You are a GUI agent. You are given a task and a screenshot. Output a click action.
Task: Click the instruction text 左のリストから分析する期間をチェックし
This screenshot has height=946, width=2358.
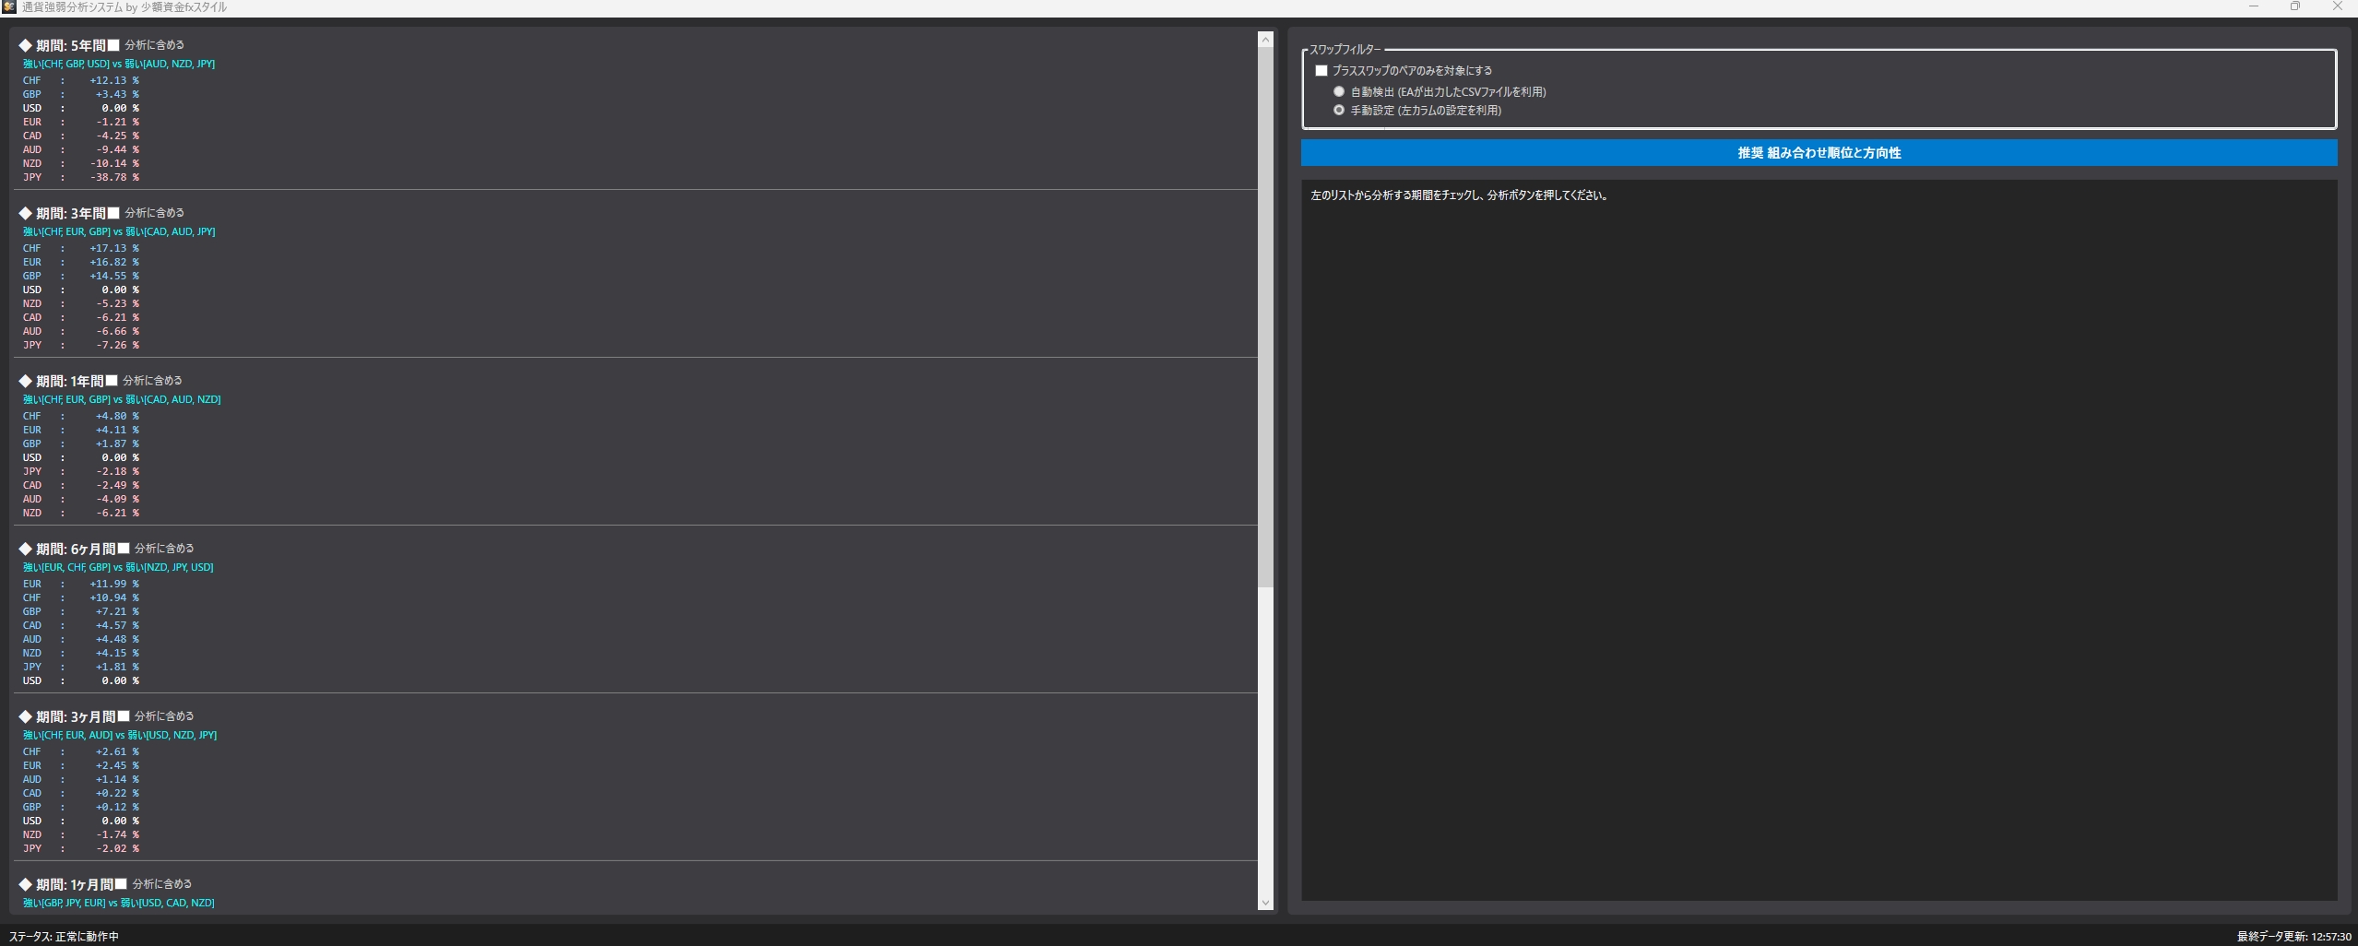[1459, 195]
